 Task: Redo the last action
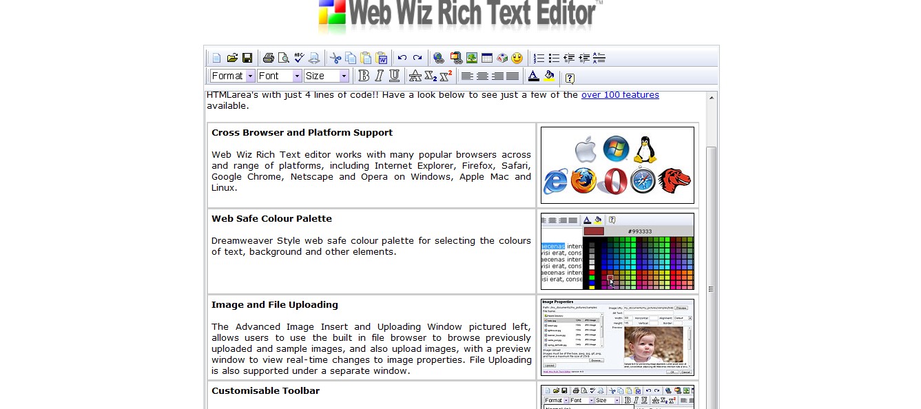click(417, 58)
